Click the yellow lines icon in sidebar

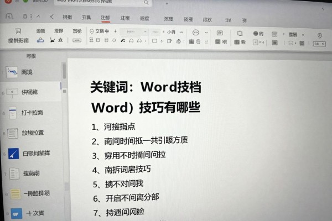[15, 194]
